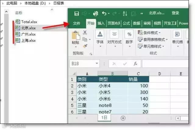
Task: Expand the quick access toolbar overflow chevron
Action: click(142, 13)
